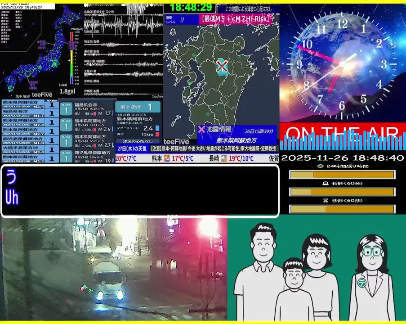Click the 秒針(60秒) progress bar
The width and height of the screenshot is (406, 324).
(x=342, y=209)
